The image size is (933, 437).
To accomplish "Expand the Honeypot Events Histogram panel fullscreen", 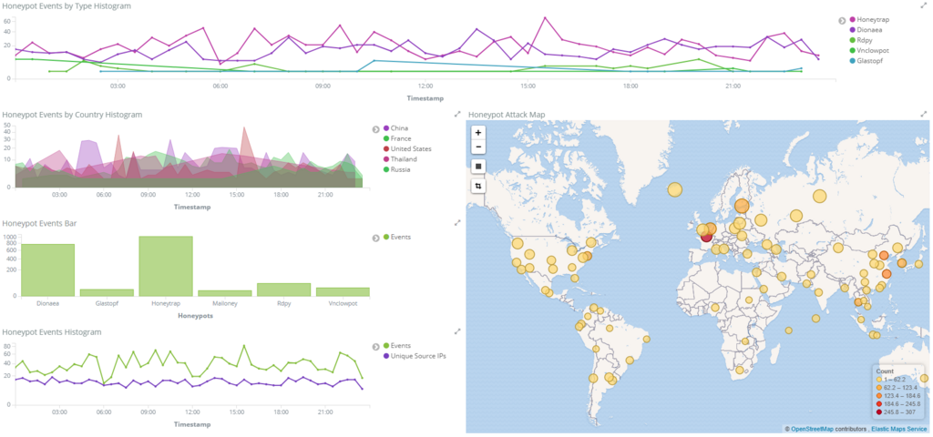I will (457, 331).
